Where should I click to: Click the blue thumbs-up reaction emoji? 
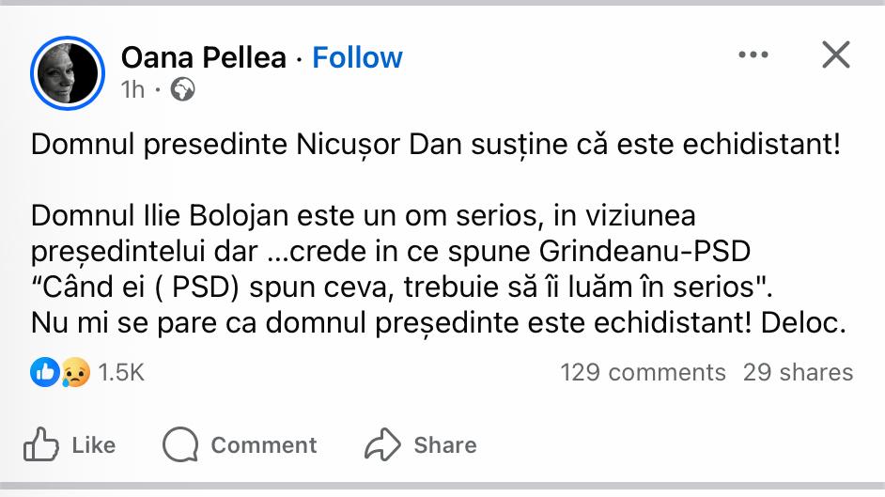(45, 372)
